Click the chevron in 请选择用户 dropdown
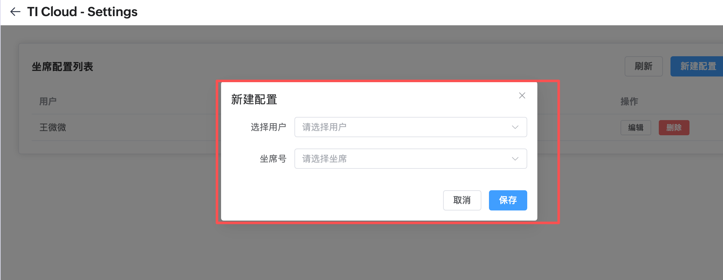723x280 pixels. (515, 127)
